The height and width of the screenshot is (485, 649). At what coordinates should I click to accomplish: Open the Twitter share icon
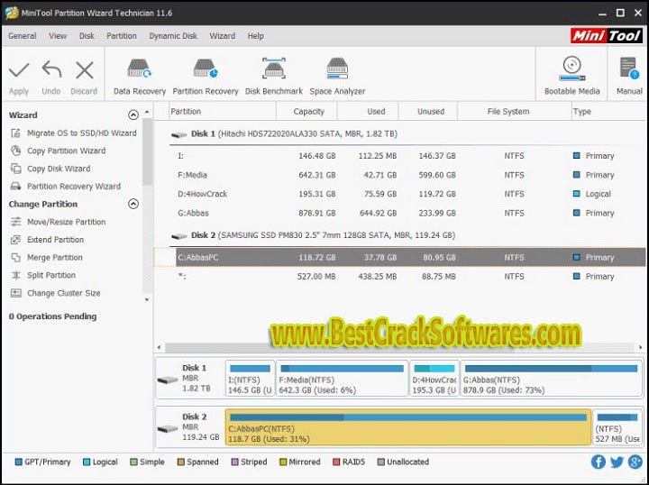617,462
